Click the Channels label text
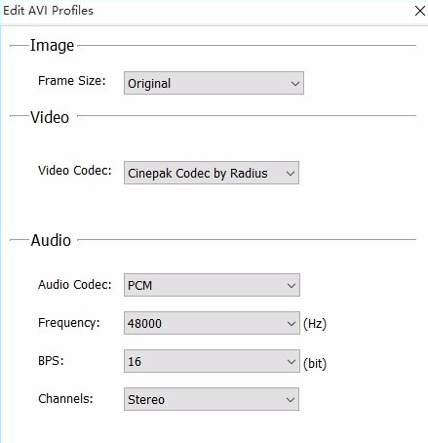Screen dimensions: 428x443 point(65,398)
